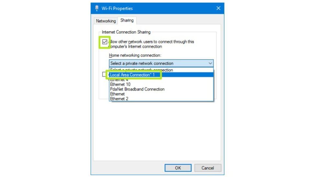314x177 pixels.
Task: Select PdaNet Broadband Connection option
Action: pyautogui.click(x=137, y=89)
